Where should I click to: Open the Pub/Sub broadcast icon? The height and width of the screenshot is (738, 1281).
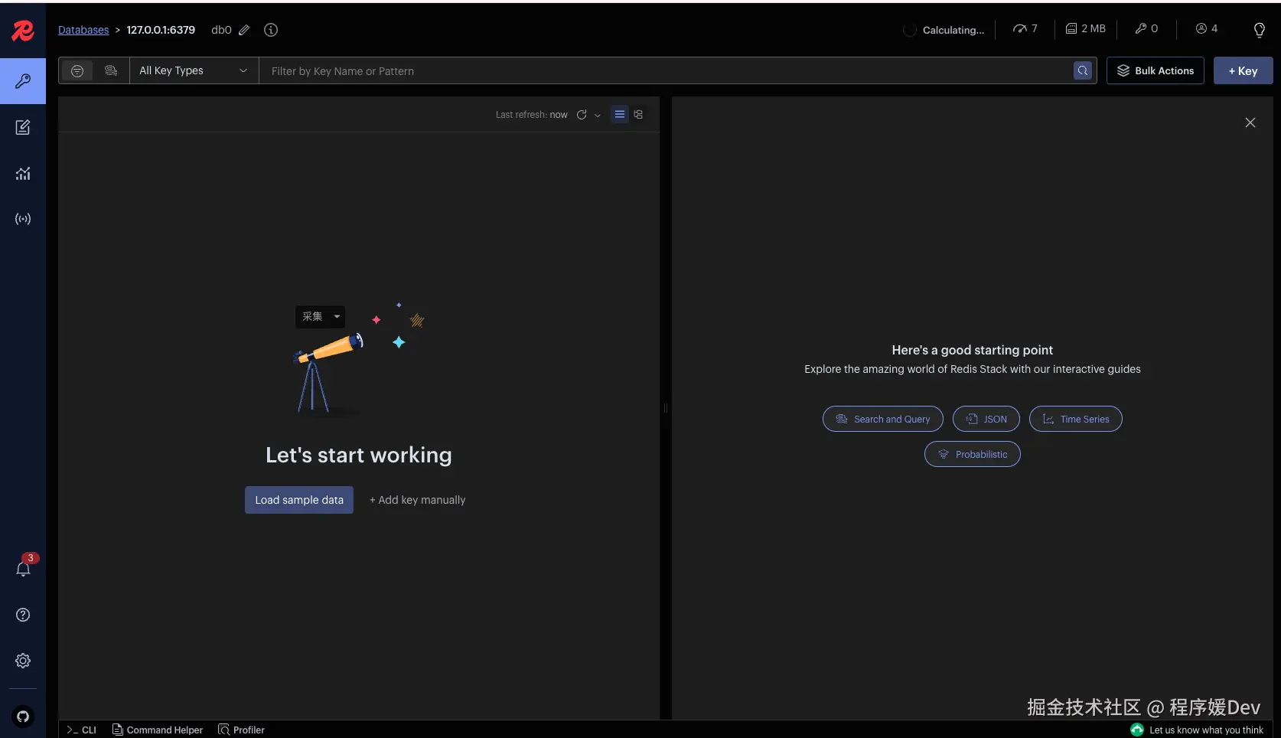tap(23, 219)
